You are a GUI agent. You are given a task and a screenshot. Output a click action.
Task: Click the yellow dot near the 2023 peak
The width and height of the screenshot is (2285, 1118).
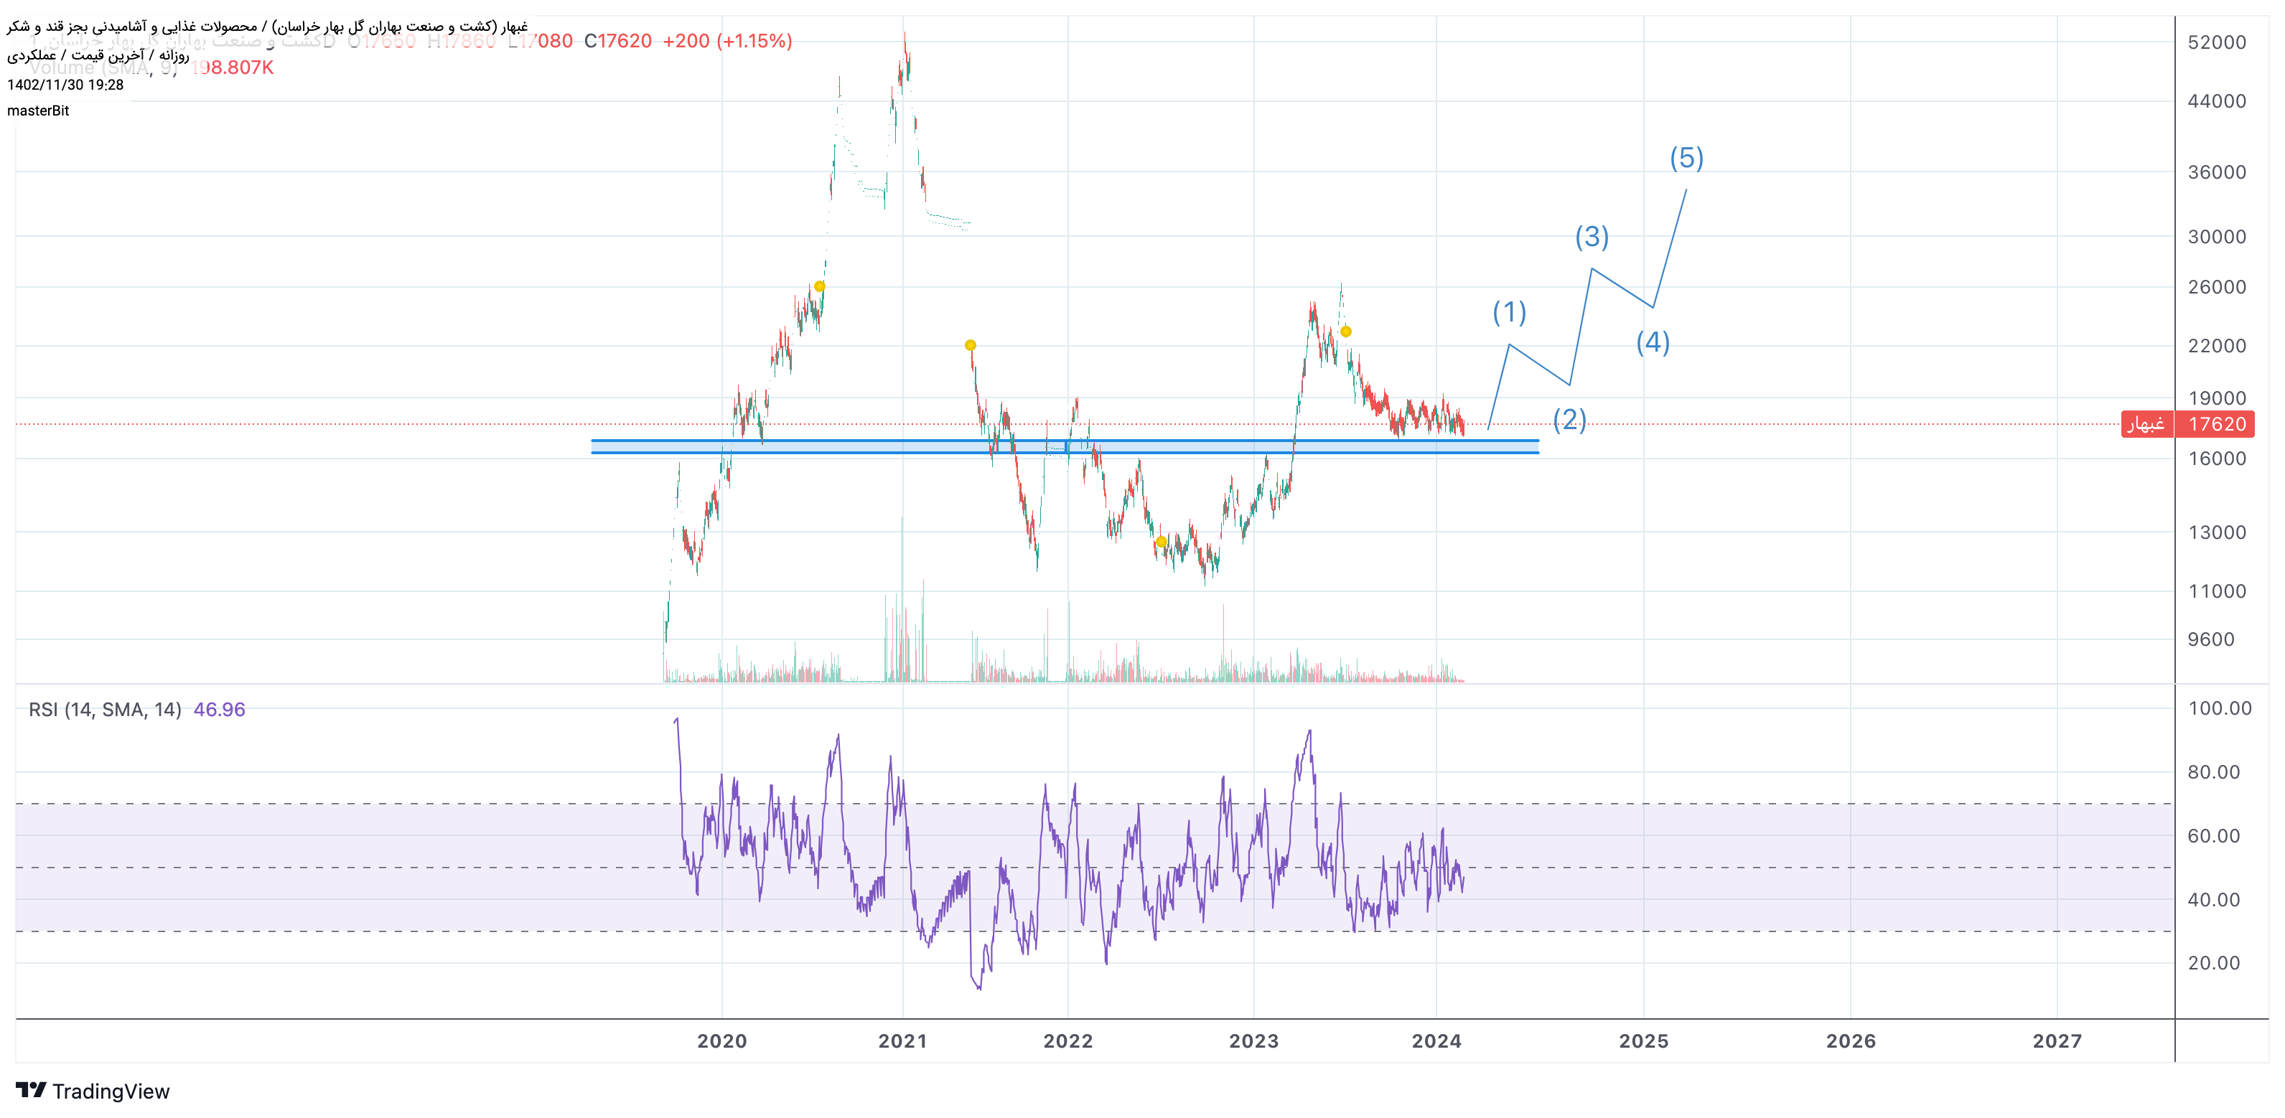(1345, 332)
